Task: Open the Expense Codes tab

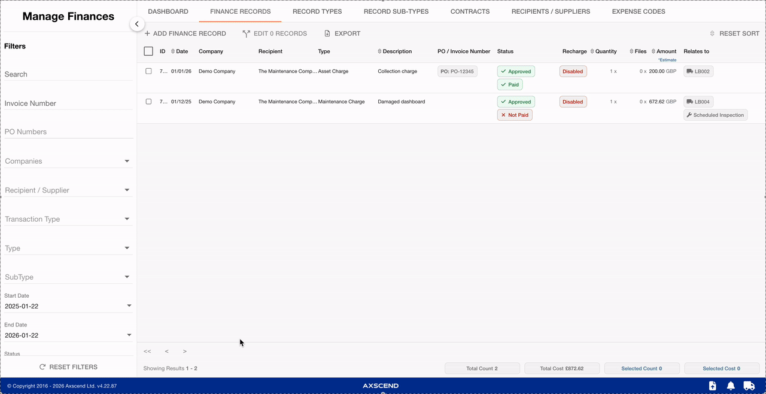Action: click(x=638, y=11)
